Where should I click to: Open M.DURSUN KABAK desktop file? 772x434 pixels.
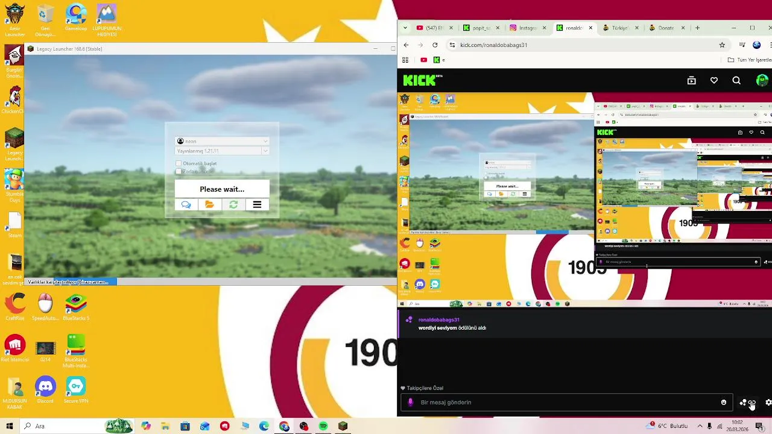coord(14,393)
